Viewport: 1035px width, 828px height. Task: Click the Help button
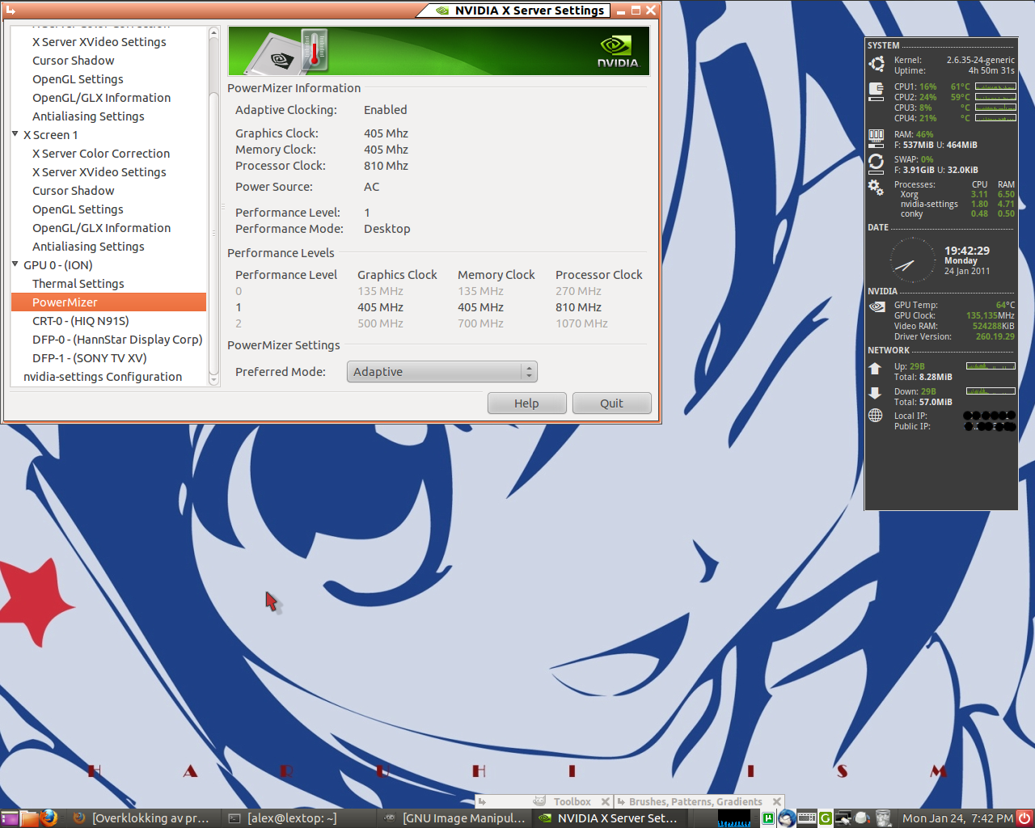tap(526, 403)
